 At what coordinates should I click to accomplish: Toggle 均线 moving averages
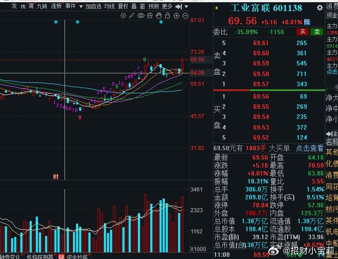(109, 6)
